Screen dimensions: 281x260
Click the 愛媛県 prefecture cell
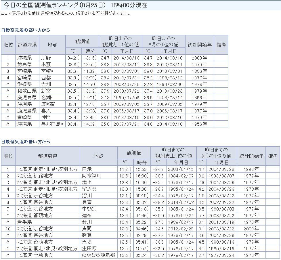(x=24, y=84)
